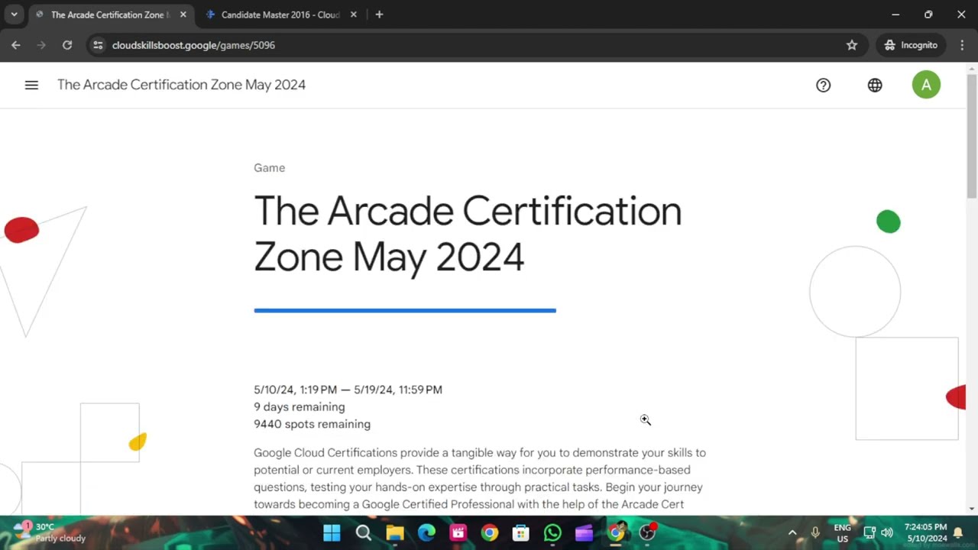Switch the ENG US input language
978x550 pixels.
point(842,532)
